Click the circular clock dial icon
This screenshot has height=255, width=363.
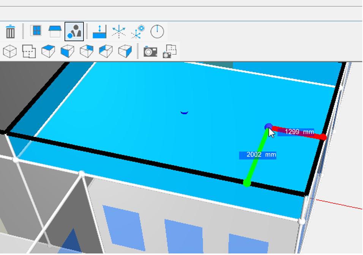click(157, 31)
